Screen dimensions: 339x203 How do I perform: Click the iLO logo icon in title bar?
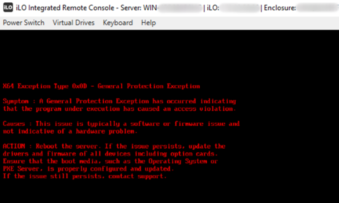click(8, 8)
